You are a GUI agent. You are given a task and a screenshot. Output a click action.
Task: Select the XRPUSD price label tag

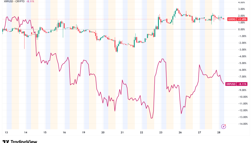click(x=231, y=84)
